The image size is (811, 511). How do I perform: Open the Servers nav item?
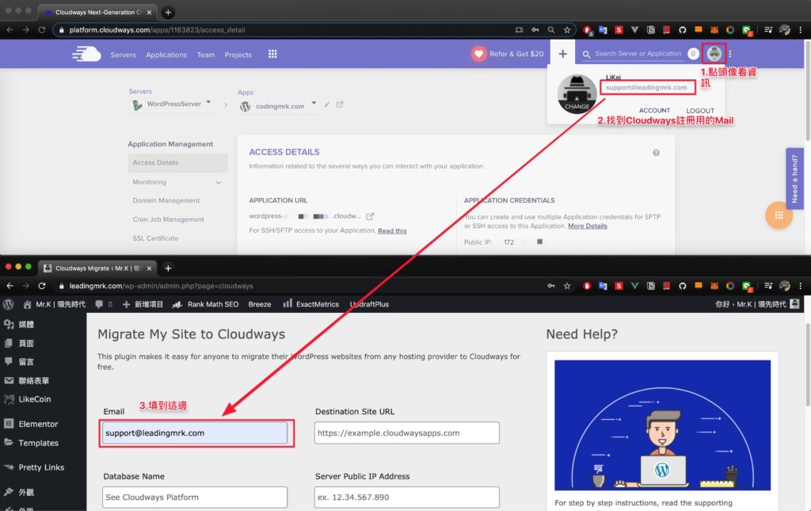click(123, 55)
